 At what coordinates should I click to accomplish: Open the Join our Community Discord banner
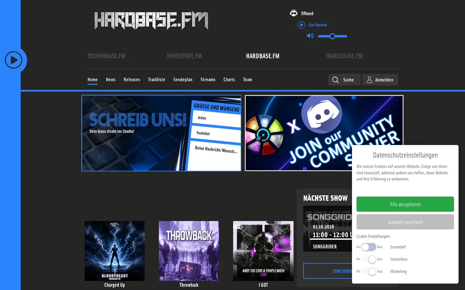click(x=324, y=133)
